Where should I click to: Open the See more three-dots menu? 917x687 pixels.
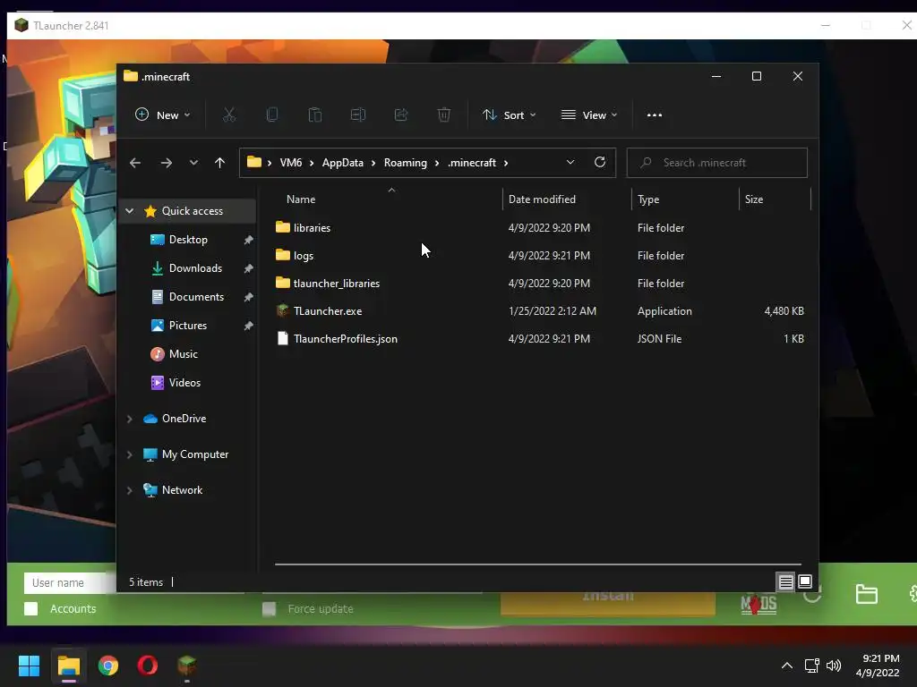(655, 115)
